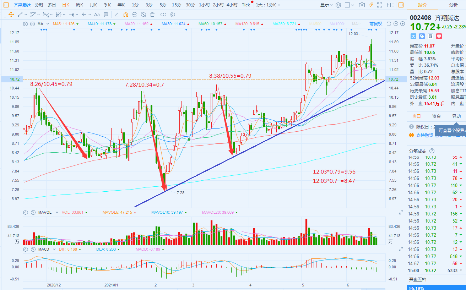The image size is (466, 290).
Task: Open the 1天:1分K period dropdown
Action: coord(268,5)
